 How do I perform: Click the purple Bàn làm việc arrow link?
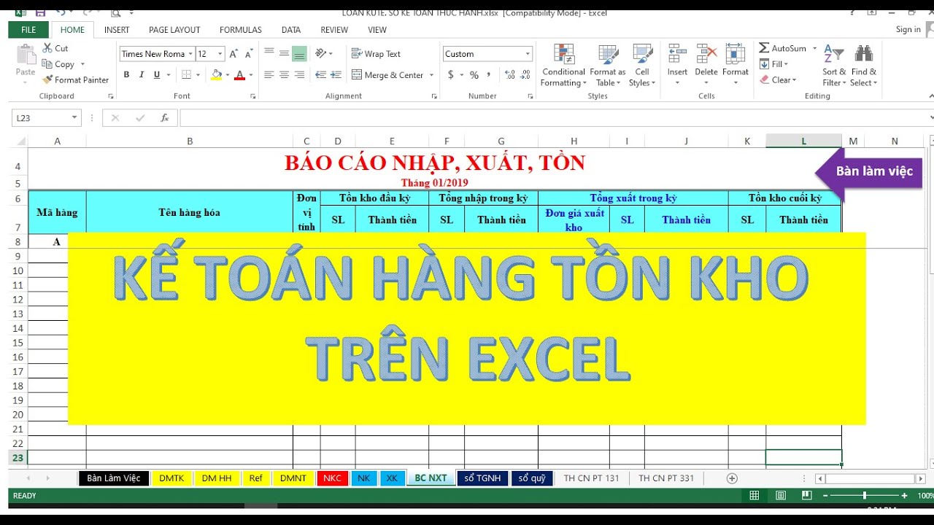pos(868,172)
